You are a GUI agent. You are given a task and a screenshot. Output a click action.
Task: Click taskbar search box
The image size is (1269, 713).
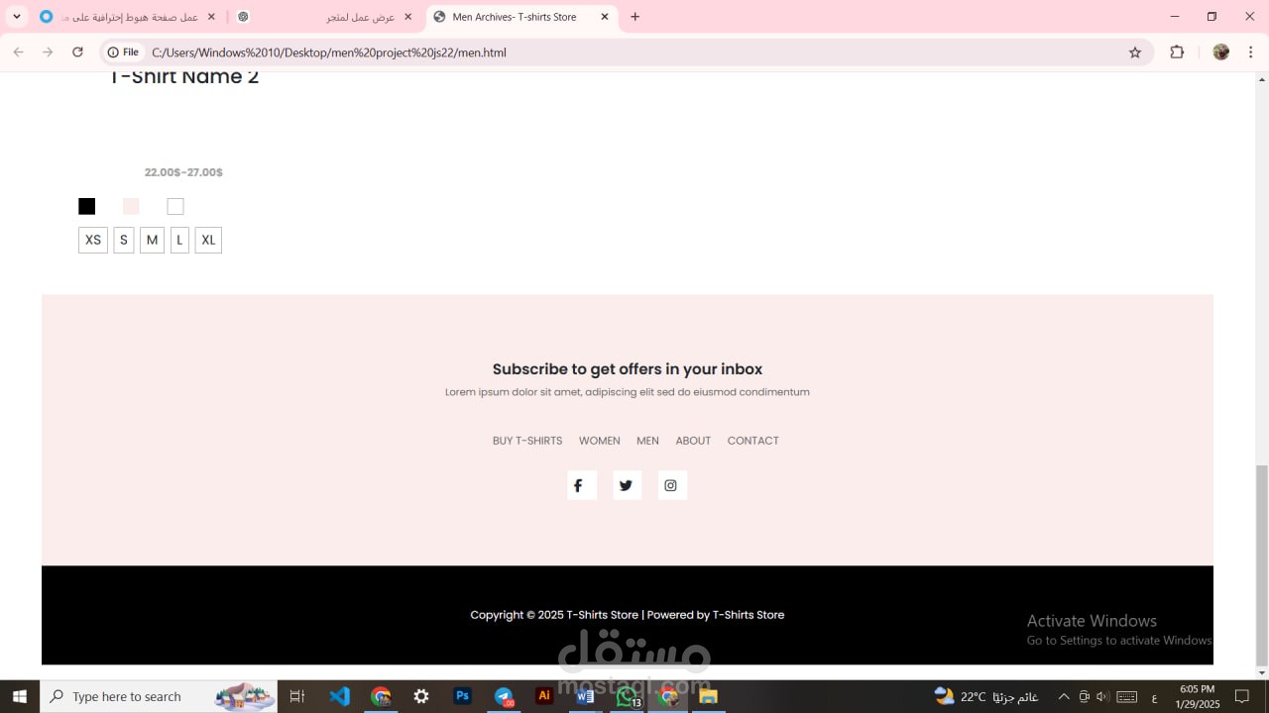click(x=159, y=696)
